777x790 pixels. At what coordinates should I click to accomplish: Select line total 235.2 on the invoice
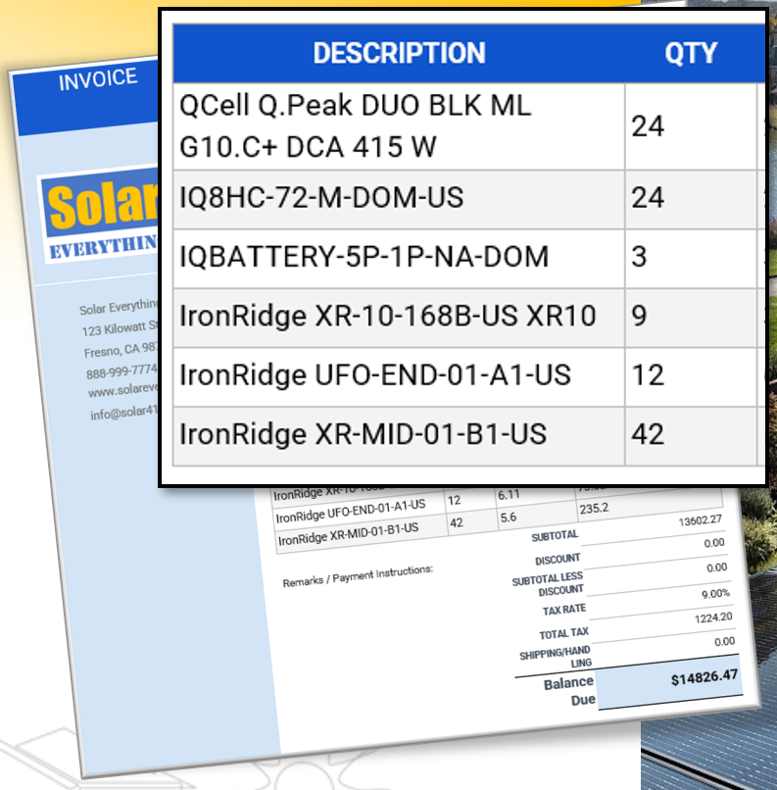coord(594,509)
